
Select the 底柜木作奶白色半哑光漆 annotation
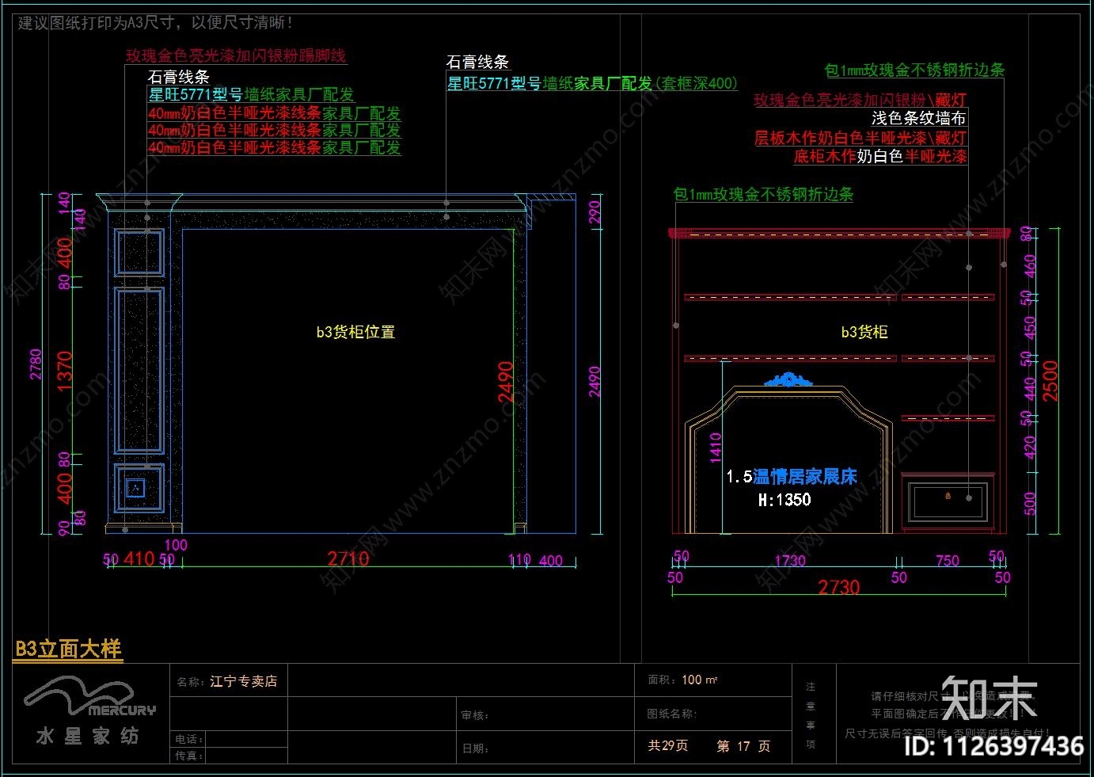click(x=880, y=157)
